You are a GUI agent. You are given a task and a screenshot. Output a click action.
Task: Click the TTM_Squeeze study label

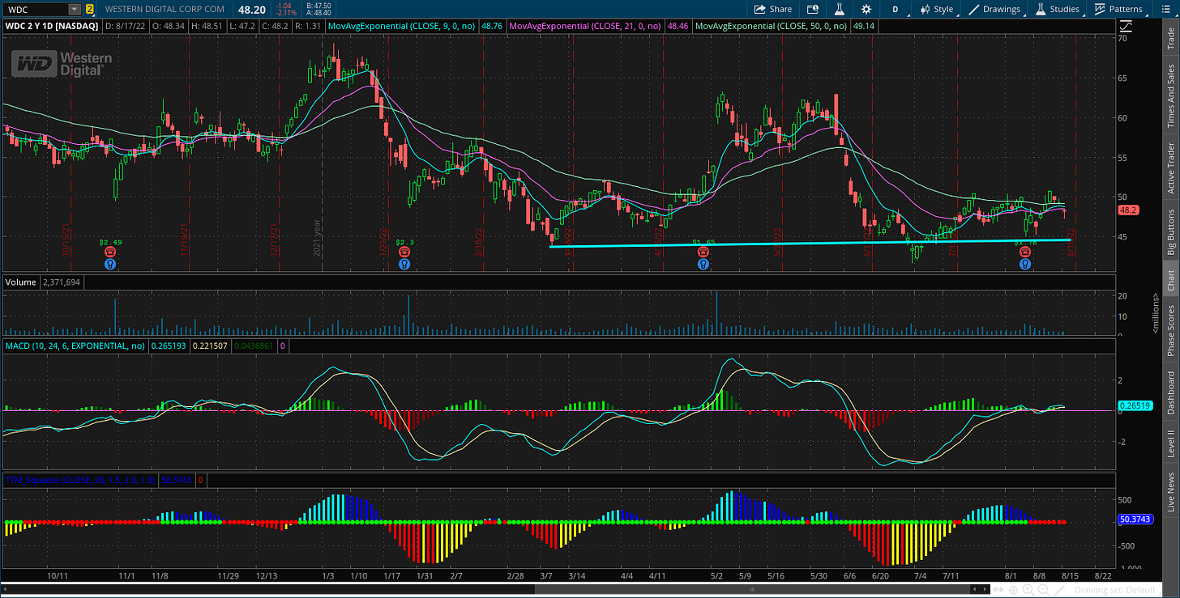80,481
